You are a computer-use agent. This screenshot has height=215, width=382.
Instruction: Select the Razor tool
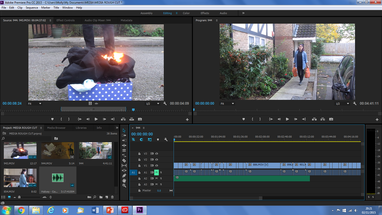[124, 160]
